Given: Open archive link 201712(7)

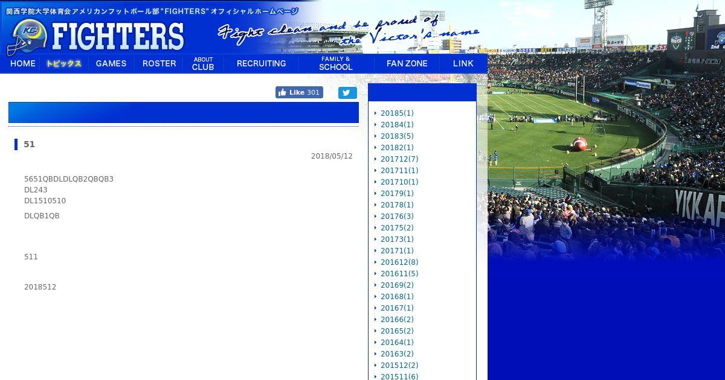Looking at the screenshot, I should 399,159.
